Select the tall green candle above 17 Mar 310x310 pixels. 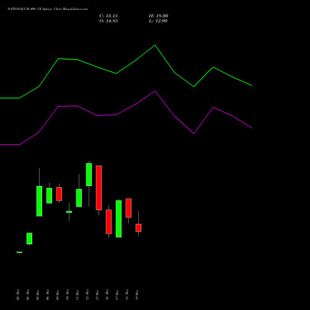(x=118, y=219)
